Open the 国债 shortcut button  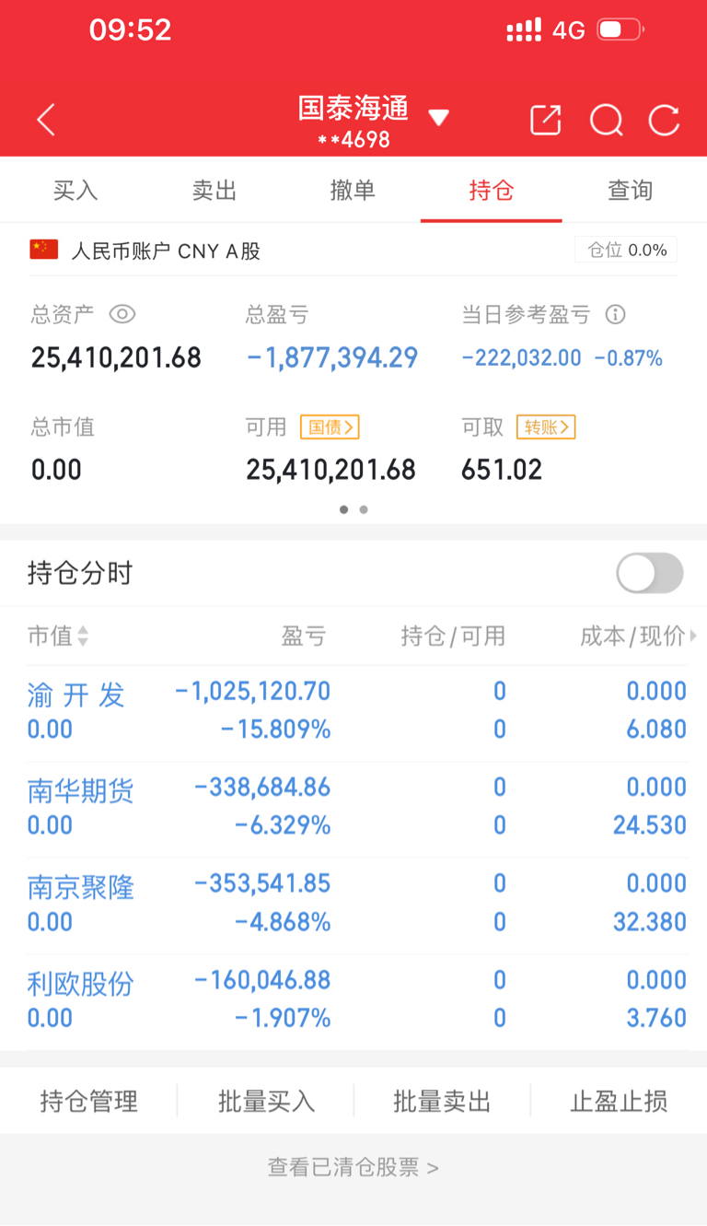click(330, 426)
